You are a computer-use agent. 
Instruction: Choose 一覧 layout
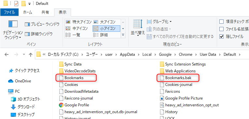coord(73,35)
